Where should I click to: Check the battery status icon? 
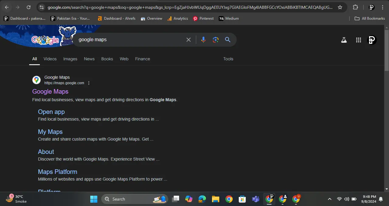pos(354,199)
